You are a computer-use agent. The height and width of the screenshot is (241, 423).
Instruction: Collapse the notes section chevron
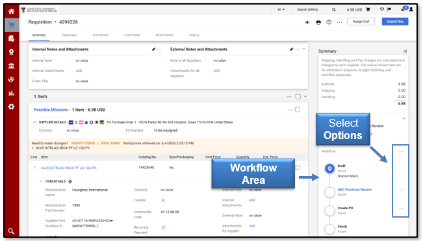303,49
